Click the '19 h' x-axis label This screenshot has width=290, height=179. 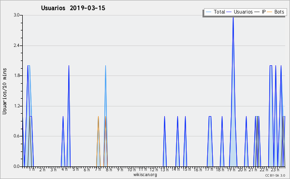pyautogui.click(x=231, y=169)
